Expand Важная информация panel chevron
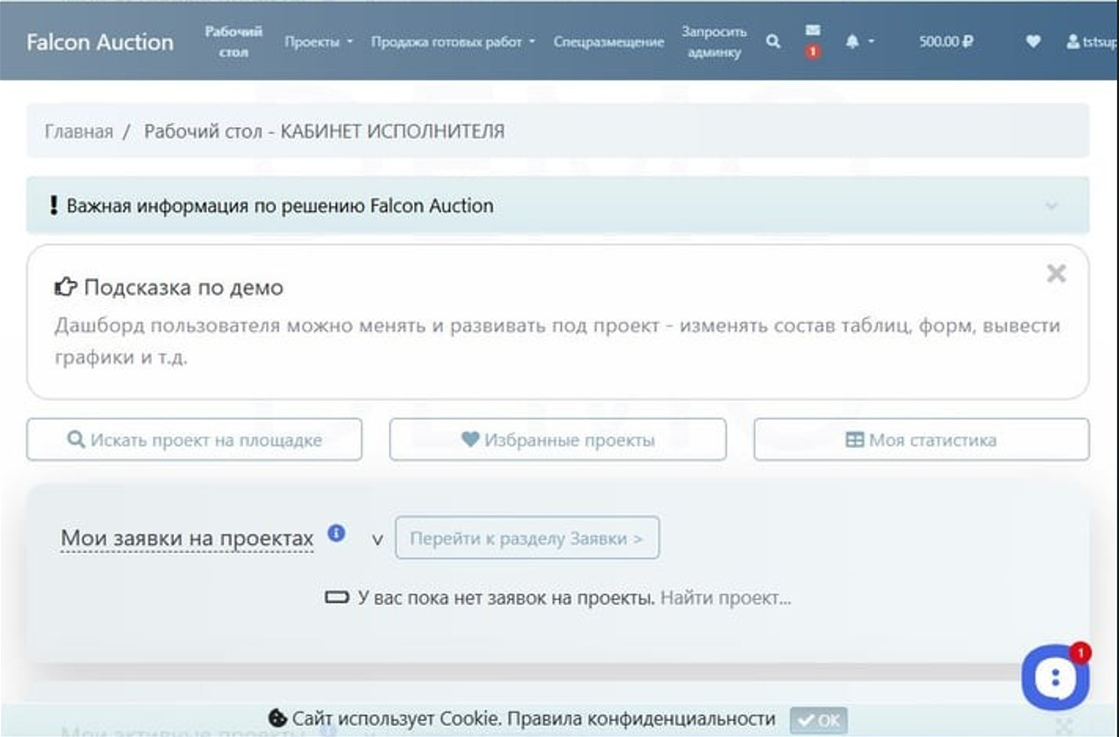The height and width of the screenshot is (737, 1119). (1052, 205)
